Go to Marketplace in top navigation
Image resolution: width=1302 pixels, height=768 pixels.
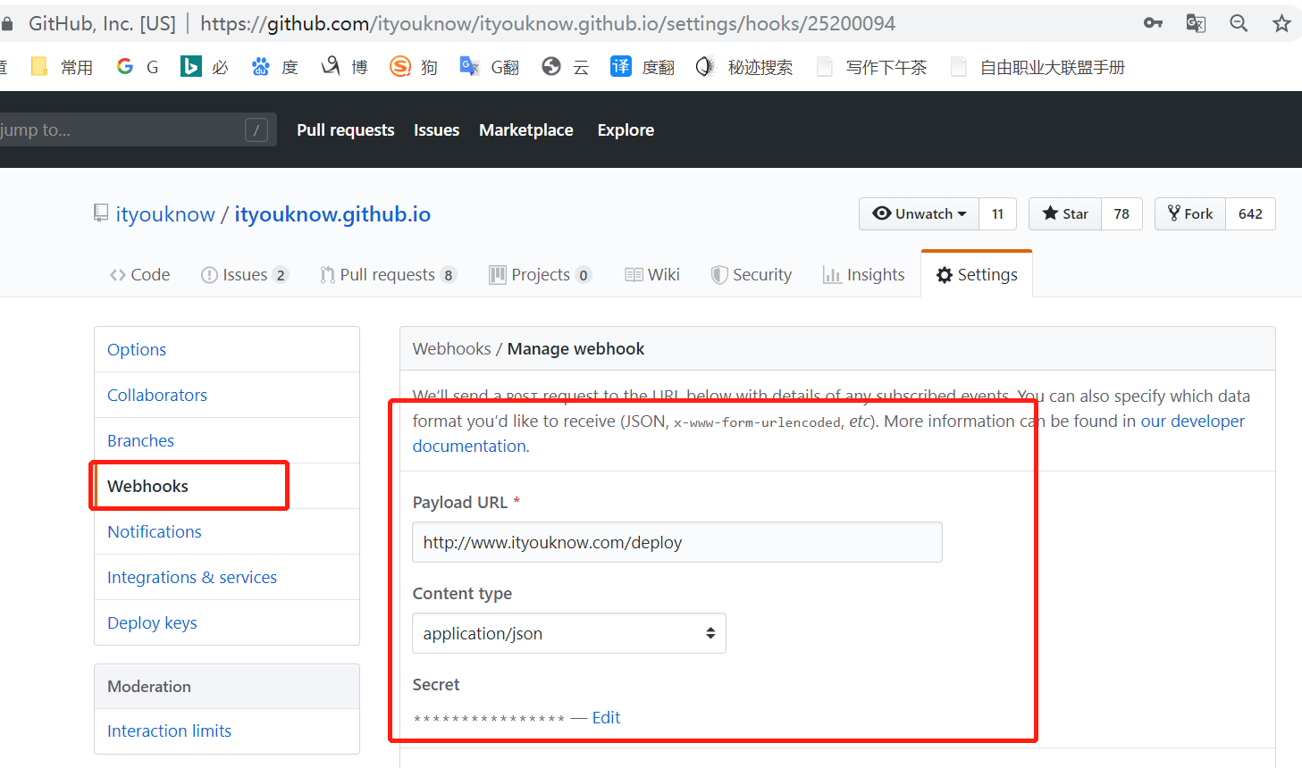pos(525,130)
